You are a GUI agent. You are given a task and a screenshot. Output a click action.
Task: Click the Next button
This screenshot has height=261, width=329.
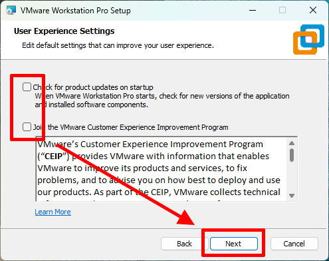[234, 244]
